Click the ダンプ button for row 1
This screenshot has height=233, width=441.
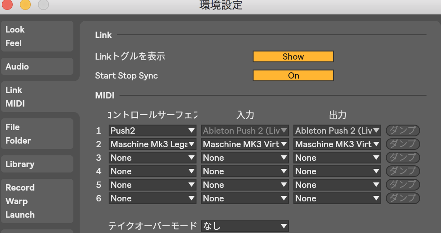click(403, 130)
